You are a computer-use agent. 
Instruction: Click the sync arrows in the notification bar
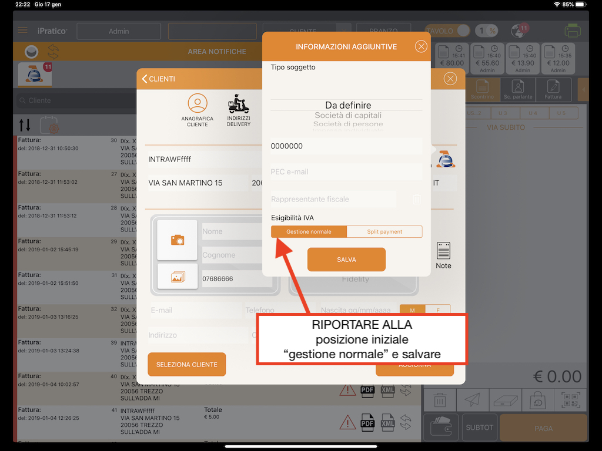click(53, 52)
